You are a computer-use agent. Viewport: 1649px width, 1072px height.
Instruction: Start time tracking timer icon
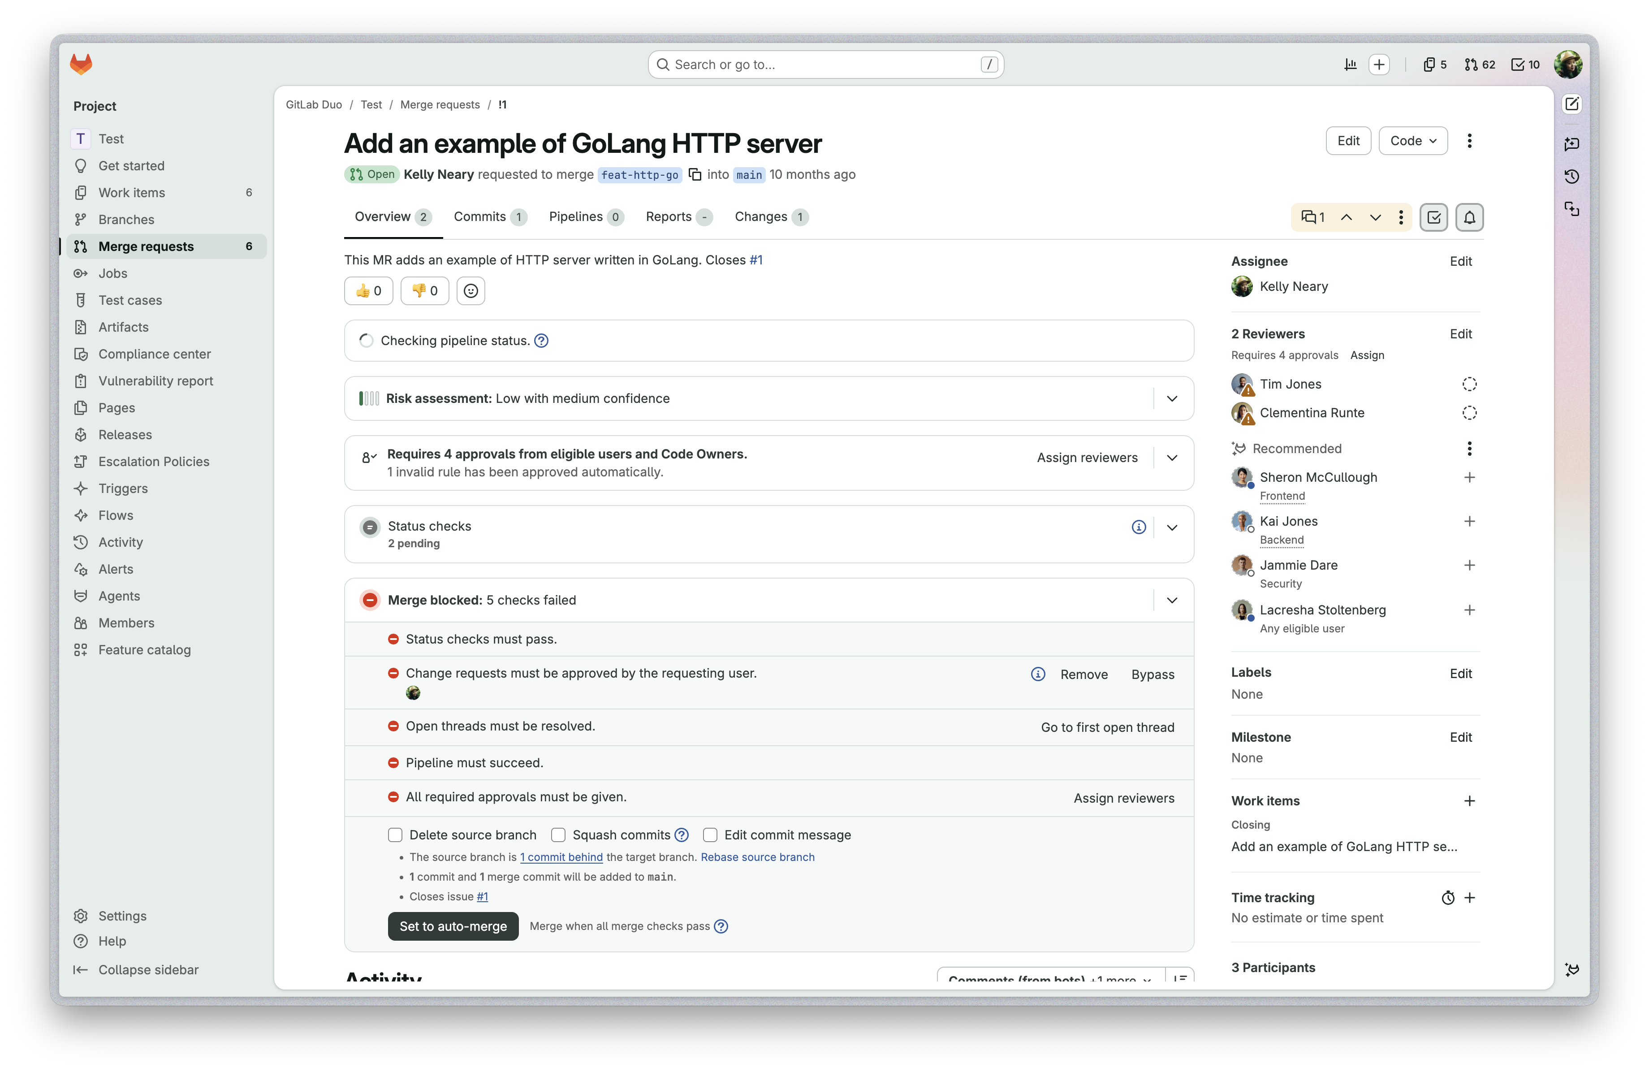pyautogui.click(x=1448, y=898)
